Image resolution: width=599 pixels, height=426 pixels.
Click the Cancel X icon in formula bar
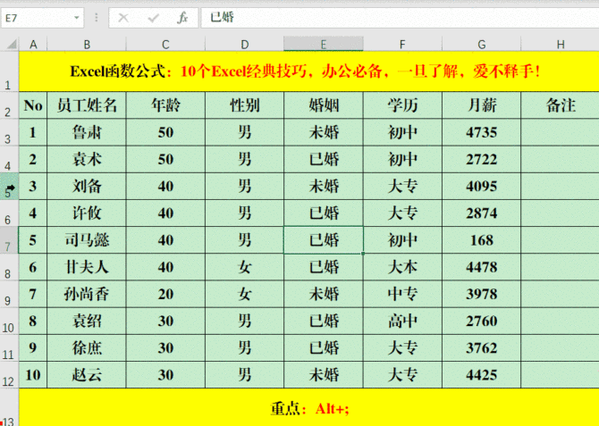123,18
